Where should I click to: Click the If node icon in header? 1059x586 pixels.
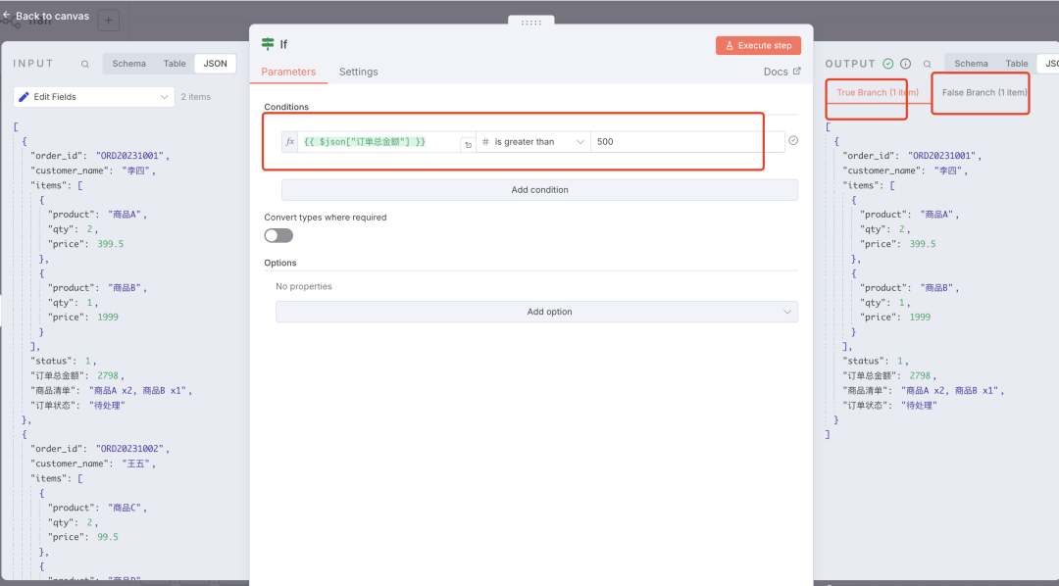[x=268, y=44]
